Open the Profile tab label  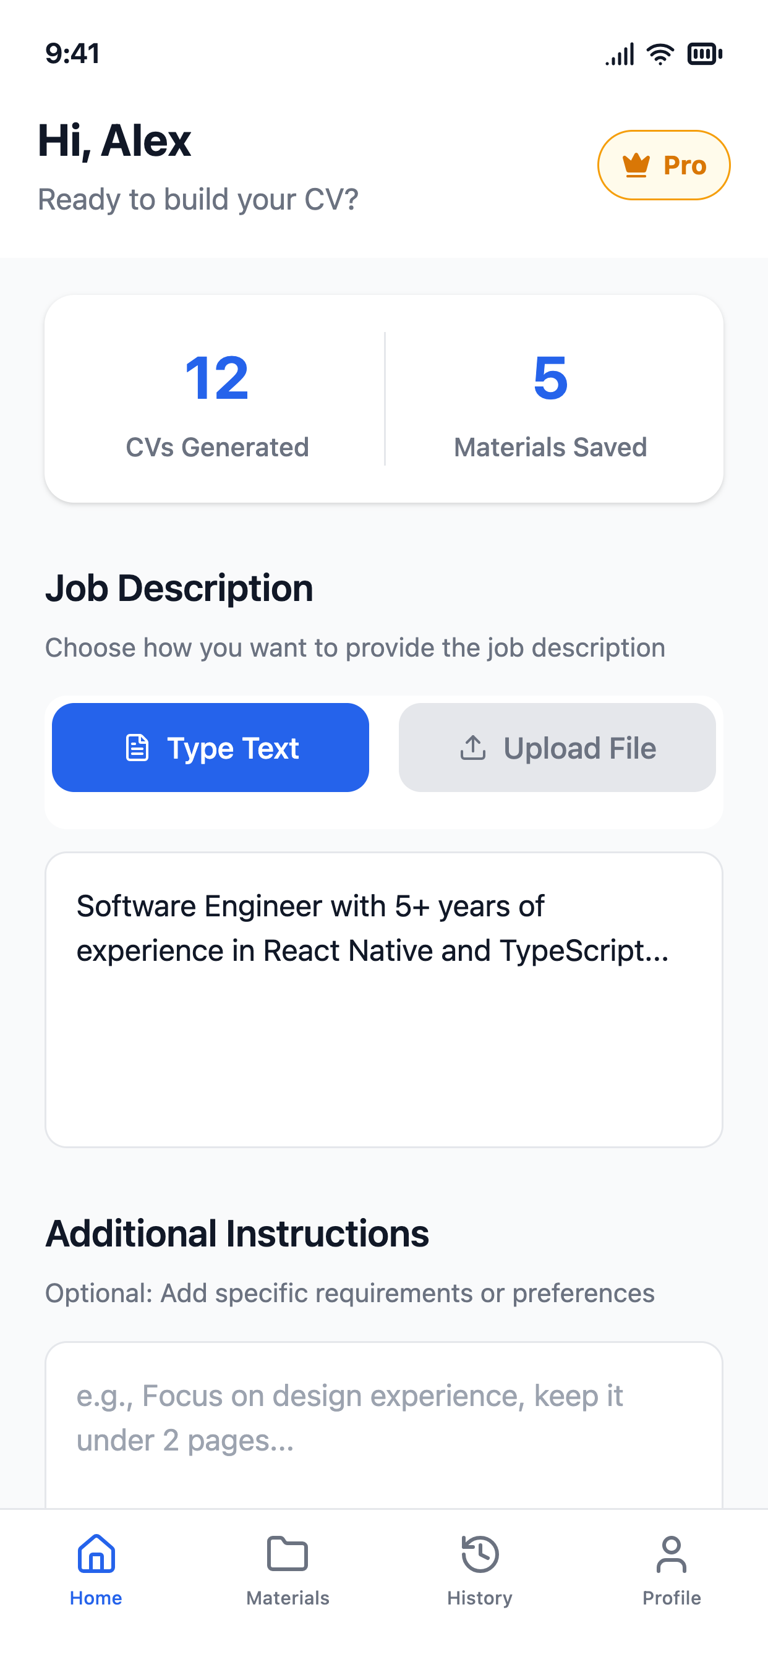[671, 1598]
